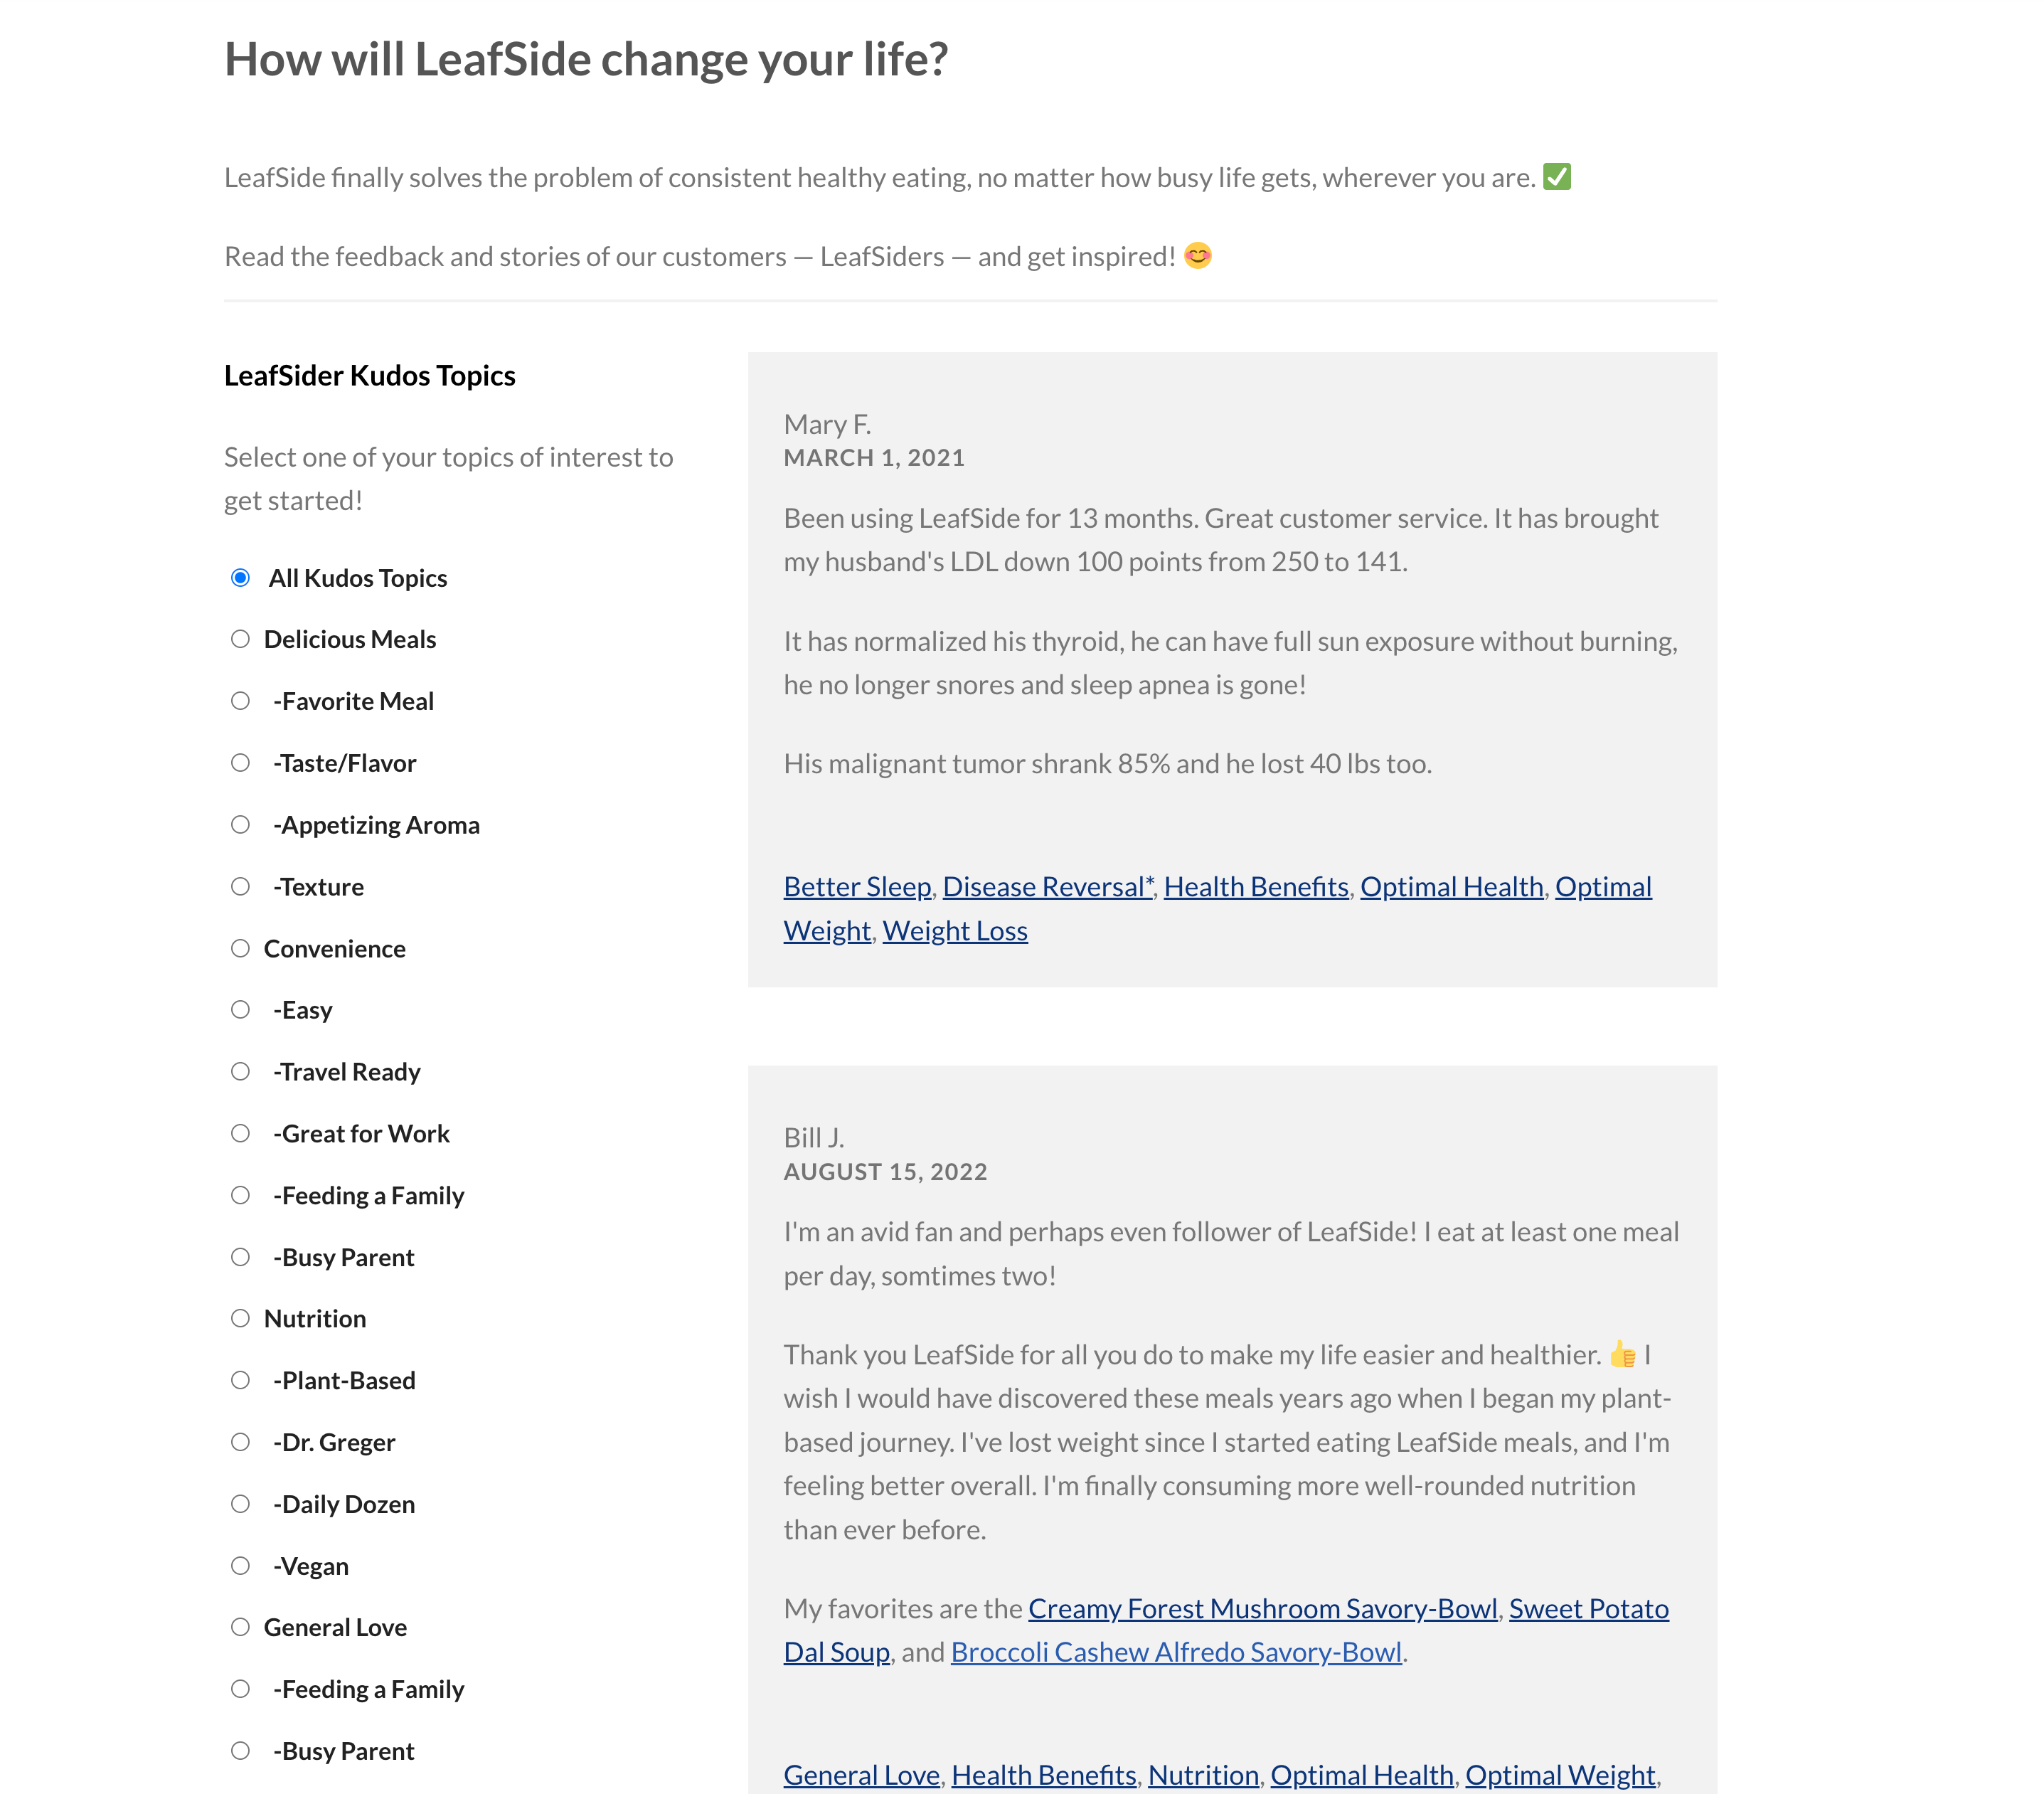Select the -Daily Dozen topic
The height and width of the screenshot is (1794, 2044).
[240, 1504]
